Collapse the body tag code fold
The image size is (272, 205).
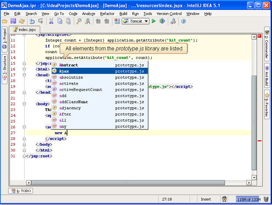click(x=24, y=104)
